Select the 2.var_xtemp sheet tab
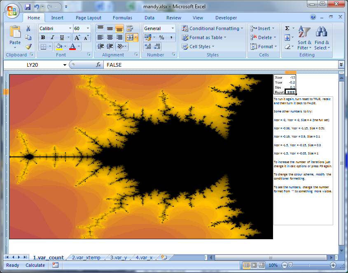The image size is (348, 273). 86,257
